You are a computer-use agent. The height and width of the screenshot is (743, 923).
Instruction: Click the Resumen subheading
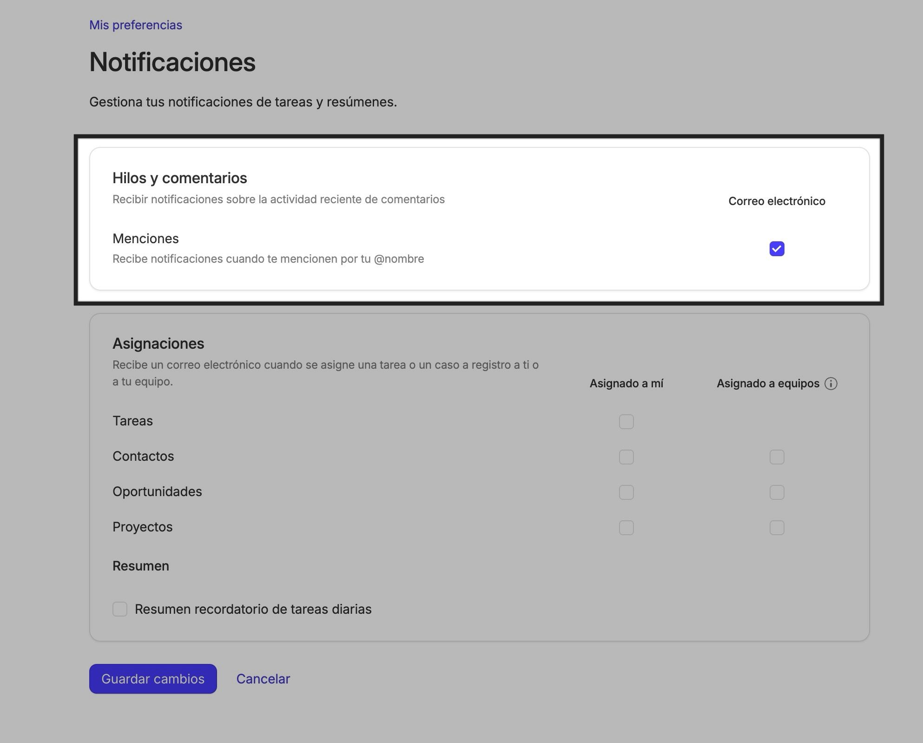click(x=141, y=566)
